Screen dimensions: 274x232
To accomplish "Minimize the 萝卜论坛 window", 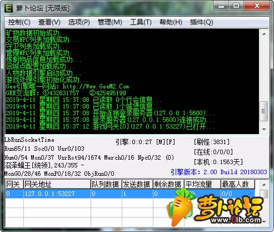I will tap(221, 6).
